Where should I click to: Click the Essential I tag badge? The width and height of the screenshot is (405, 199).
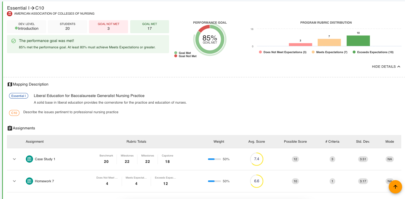coord(19,96)
